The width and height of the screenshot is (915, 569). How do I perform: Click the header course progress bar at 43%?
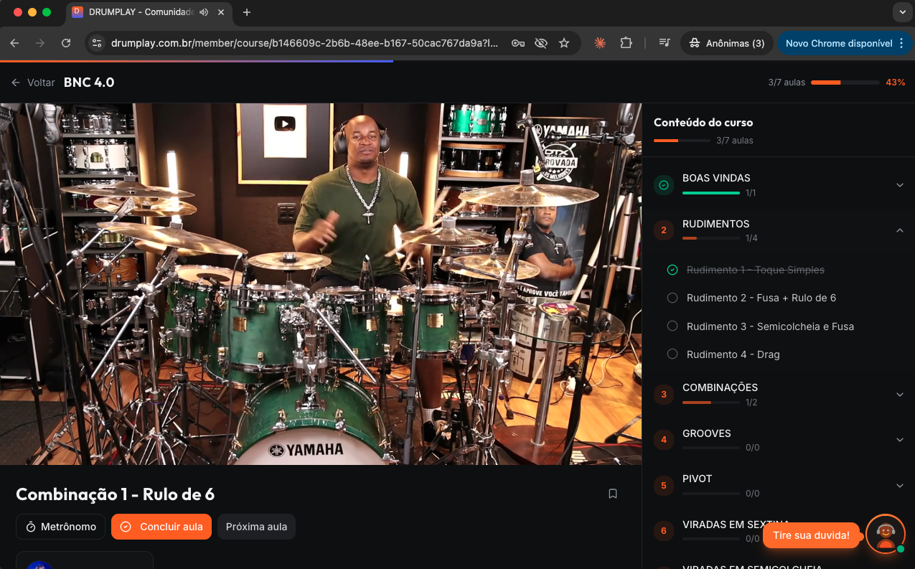pos(845,83)
